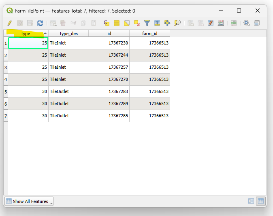
Task: Click the copy selected rows icon
Action: click(83, 23)
